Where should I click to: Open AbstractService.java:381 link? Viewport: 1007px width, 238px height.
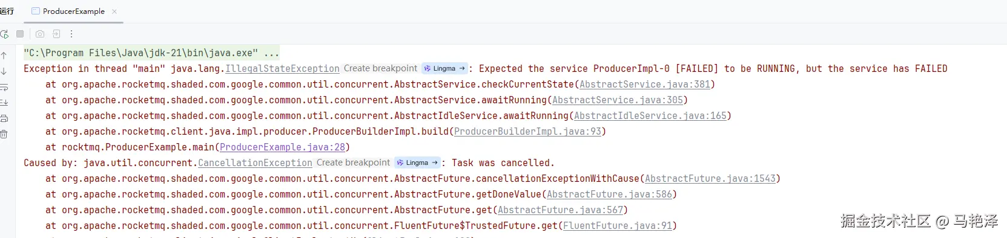[x=645, y=85]
